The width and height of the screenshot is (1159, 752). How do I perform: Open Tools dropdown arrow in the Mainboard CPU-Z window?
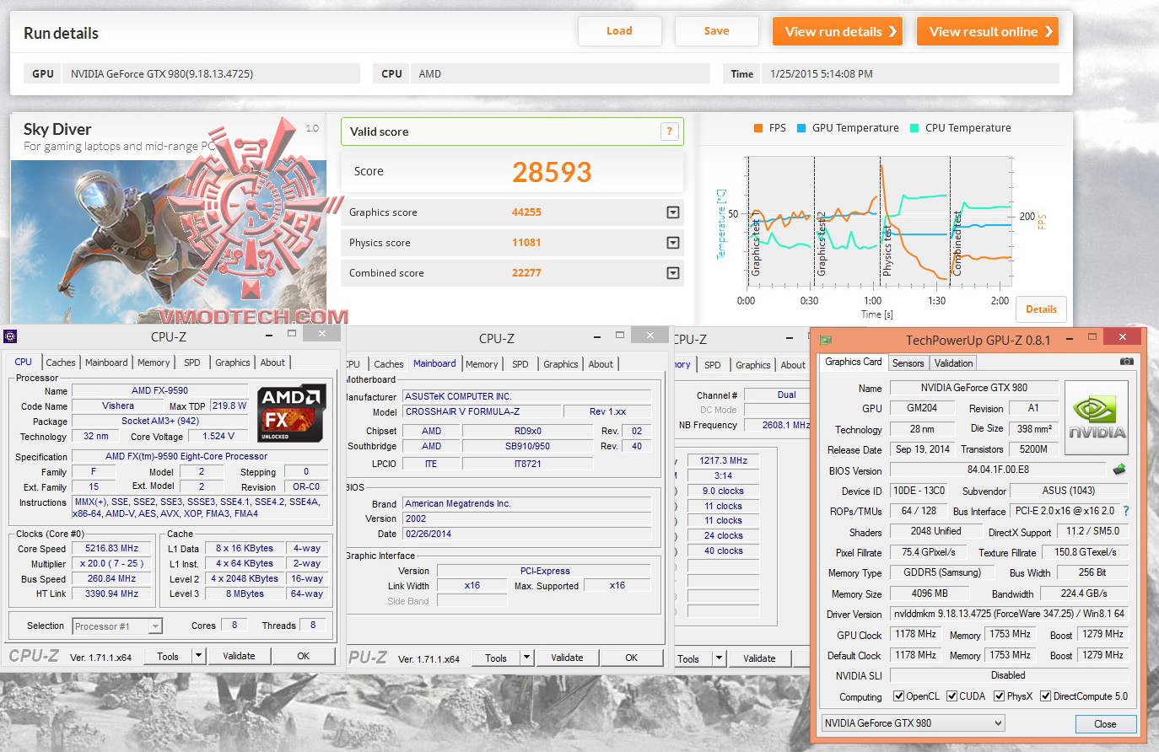click(526, 658)
